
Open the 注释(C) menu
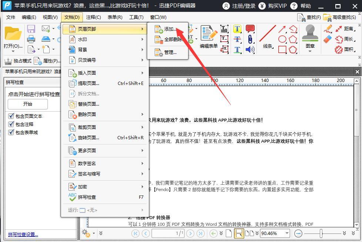[x=94, y=17]
